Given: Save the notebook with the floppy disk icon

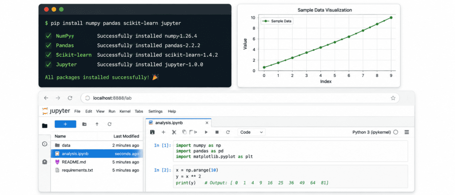Looking at the screenshot, I should (x=152, y=132).
